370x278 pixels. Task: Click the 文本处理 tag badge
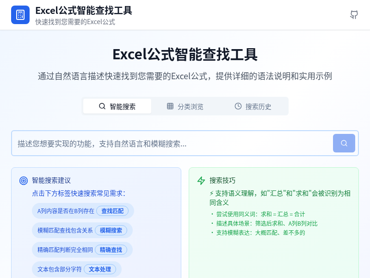[x=100, y=269]
